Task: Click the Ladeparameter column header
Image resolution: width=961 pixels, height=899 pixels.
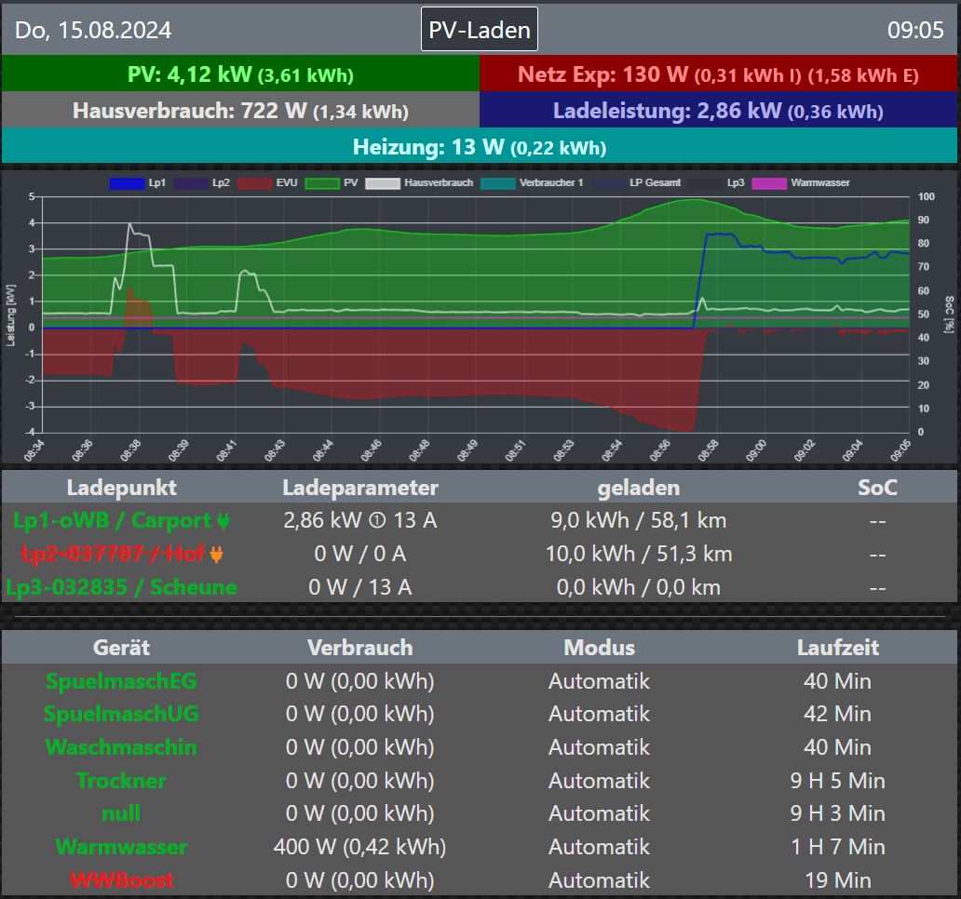Action: pos(359,488)
